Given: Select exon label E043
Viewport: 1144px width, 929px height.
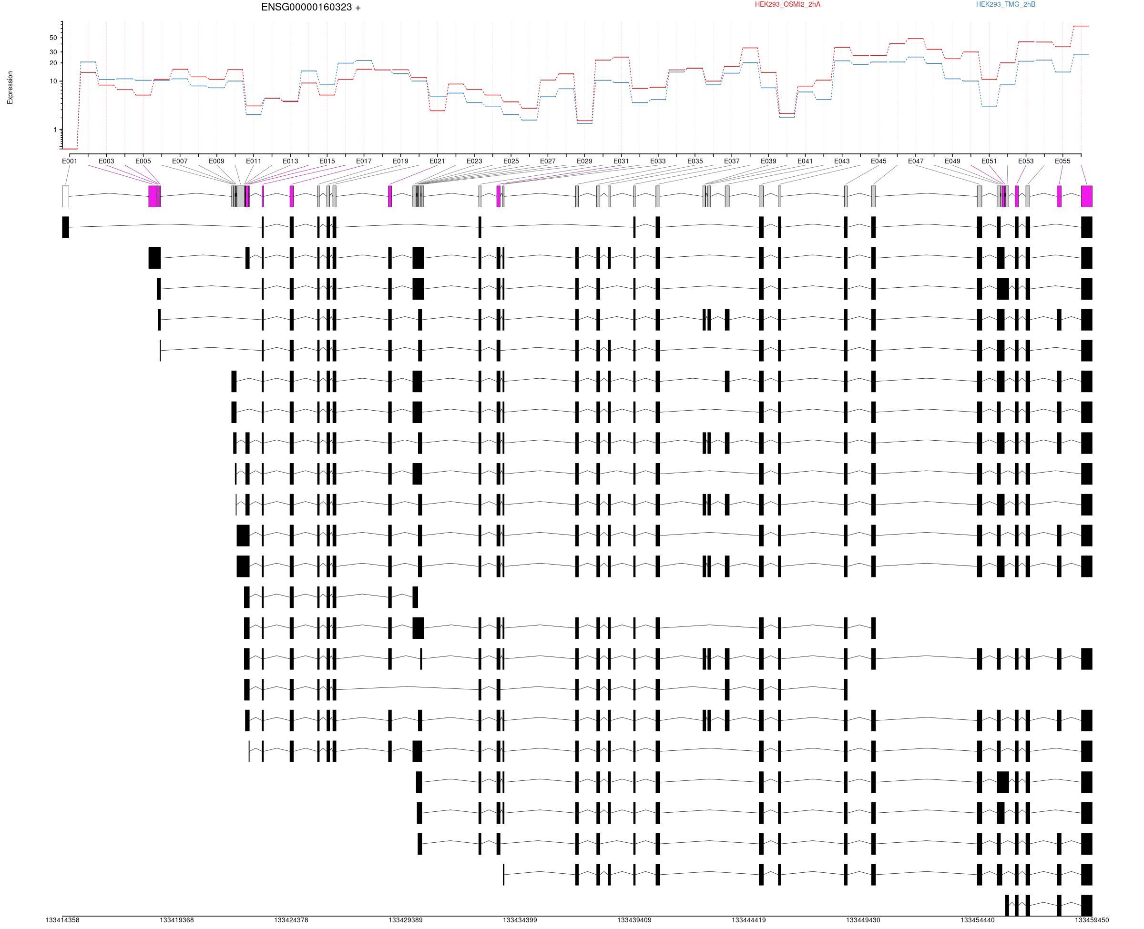Looking at the screenshot, I should [841, 161].
